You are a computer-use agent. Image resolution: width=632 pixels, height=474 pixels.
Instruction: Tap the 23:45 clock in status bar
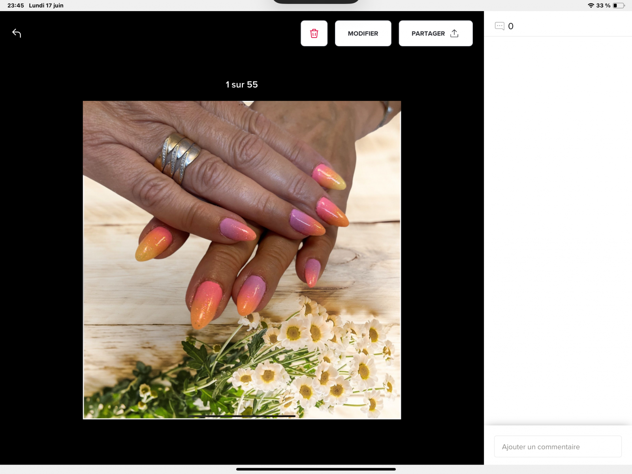(16, 6)
